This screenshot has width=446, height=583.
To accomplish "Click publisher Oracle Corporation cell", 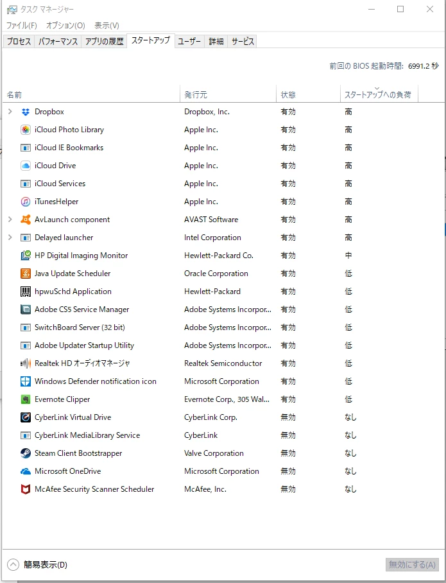I will pos(216,274).
